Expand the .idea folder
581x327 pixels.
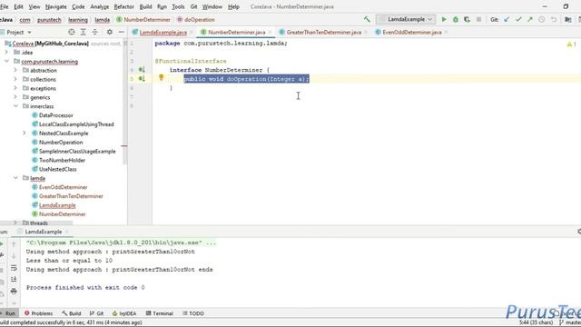6,53
